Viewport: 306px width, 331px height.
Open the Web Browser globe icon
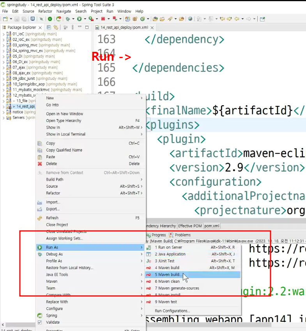coord(190,19)
